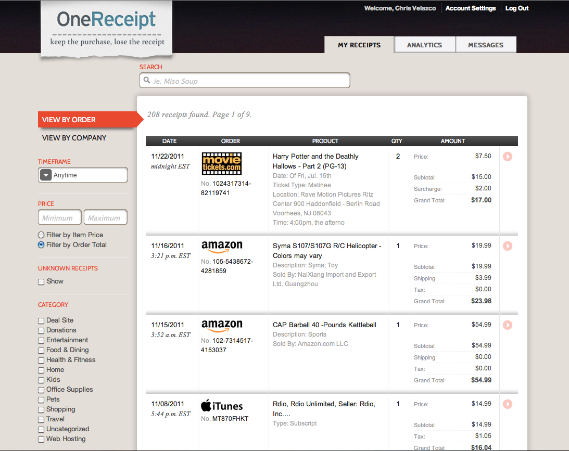Check the Web Hosting category

click(41, 440)
